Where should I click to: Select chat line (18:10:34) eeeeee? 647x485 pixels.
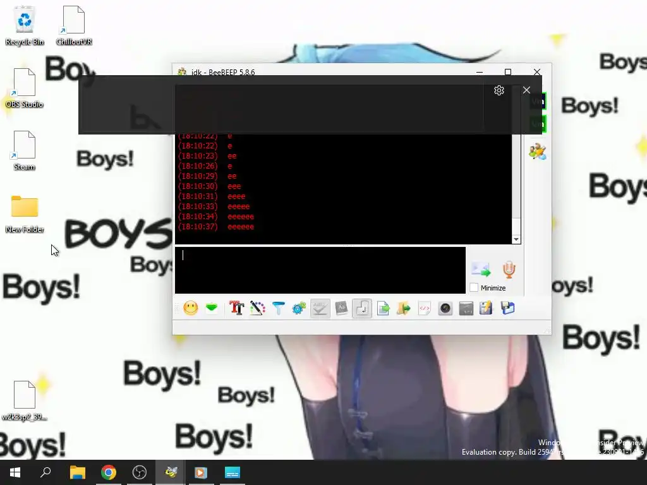pos(216,217)
